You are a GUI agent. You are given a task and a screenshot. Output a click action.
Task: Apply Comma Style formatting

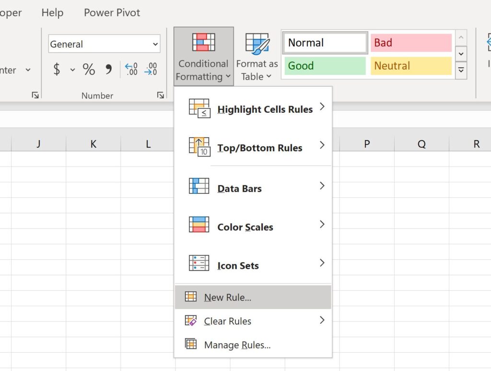[108, 70]
